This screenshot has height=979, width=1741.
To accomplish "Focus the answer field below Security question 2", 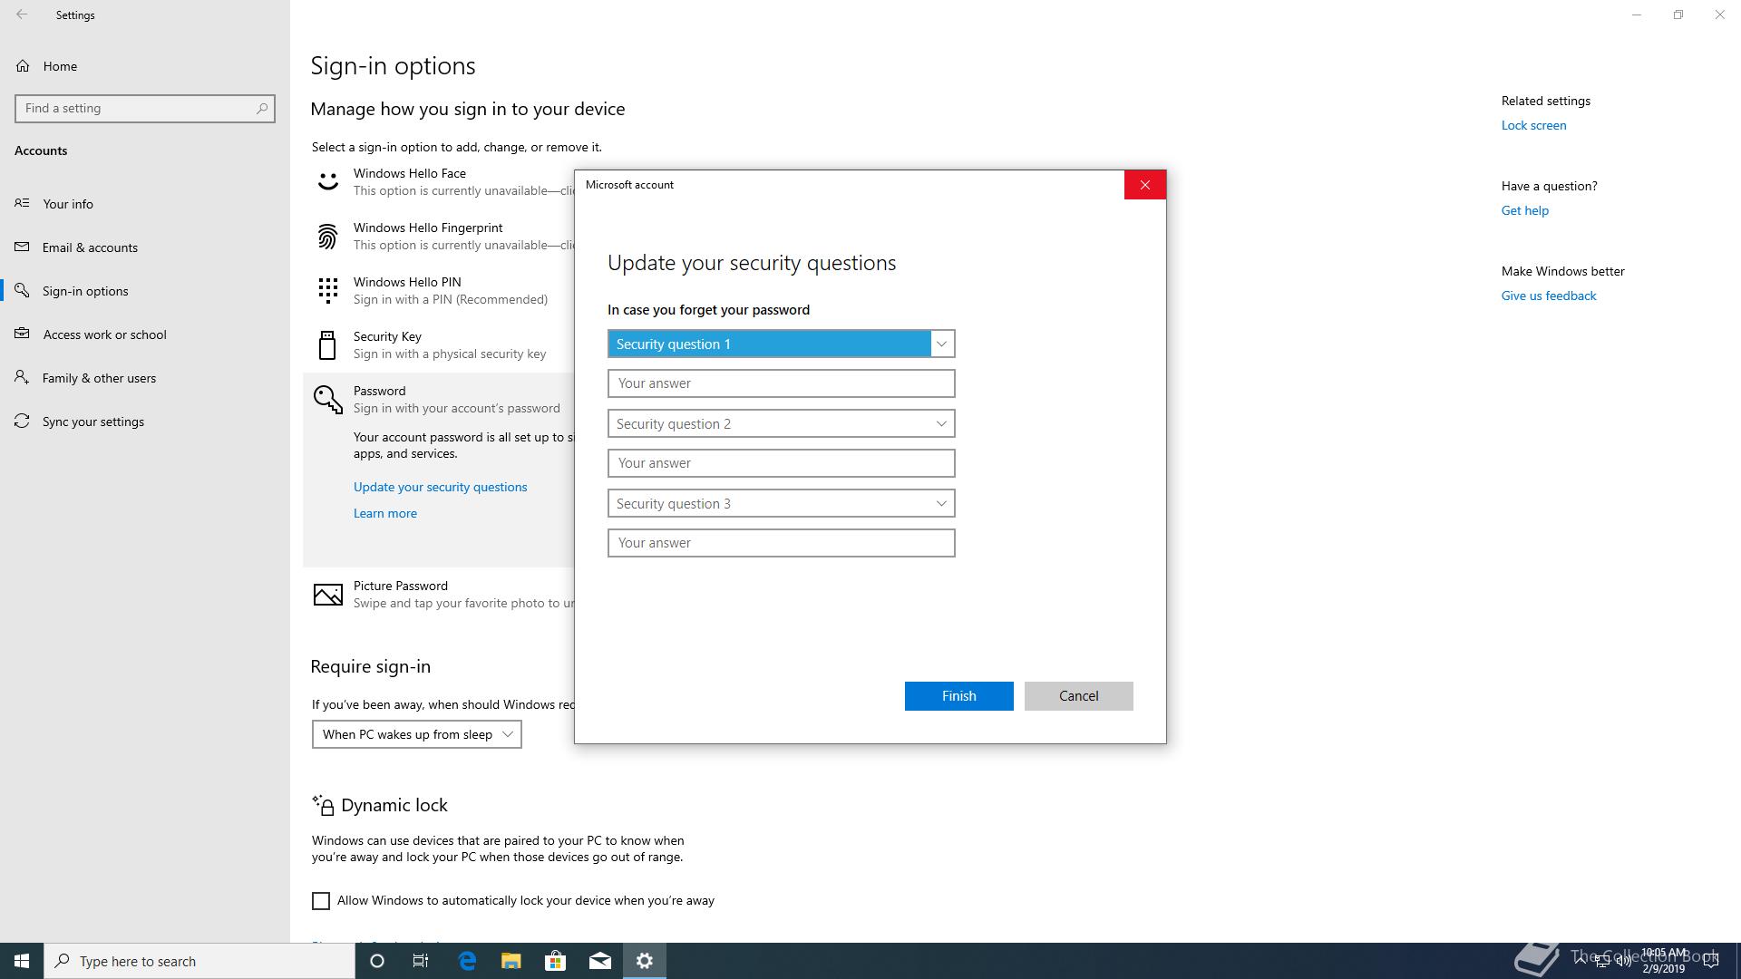I will point(781,463).
